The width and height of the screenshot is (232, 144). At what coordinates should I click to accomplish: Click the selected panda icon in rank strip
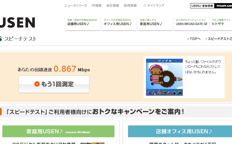pyautogui.click(x=159, y=93)
